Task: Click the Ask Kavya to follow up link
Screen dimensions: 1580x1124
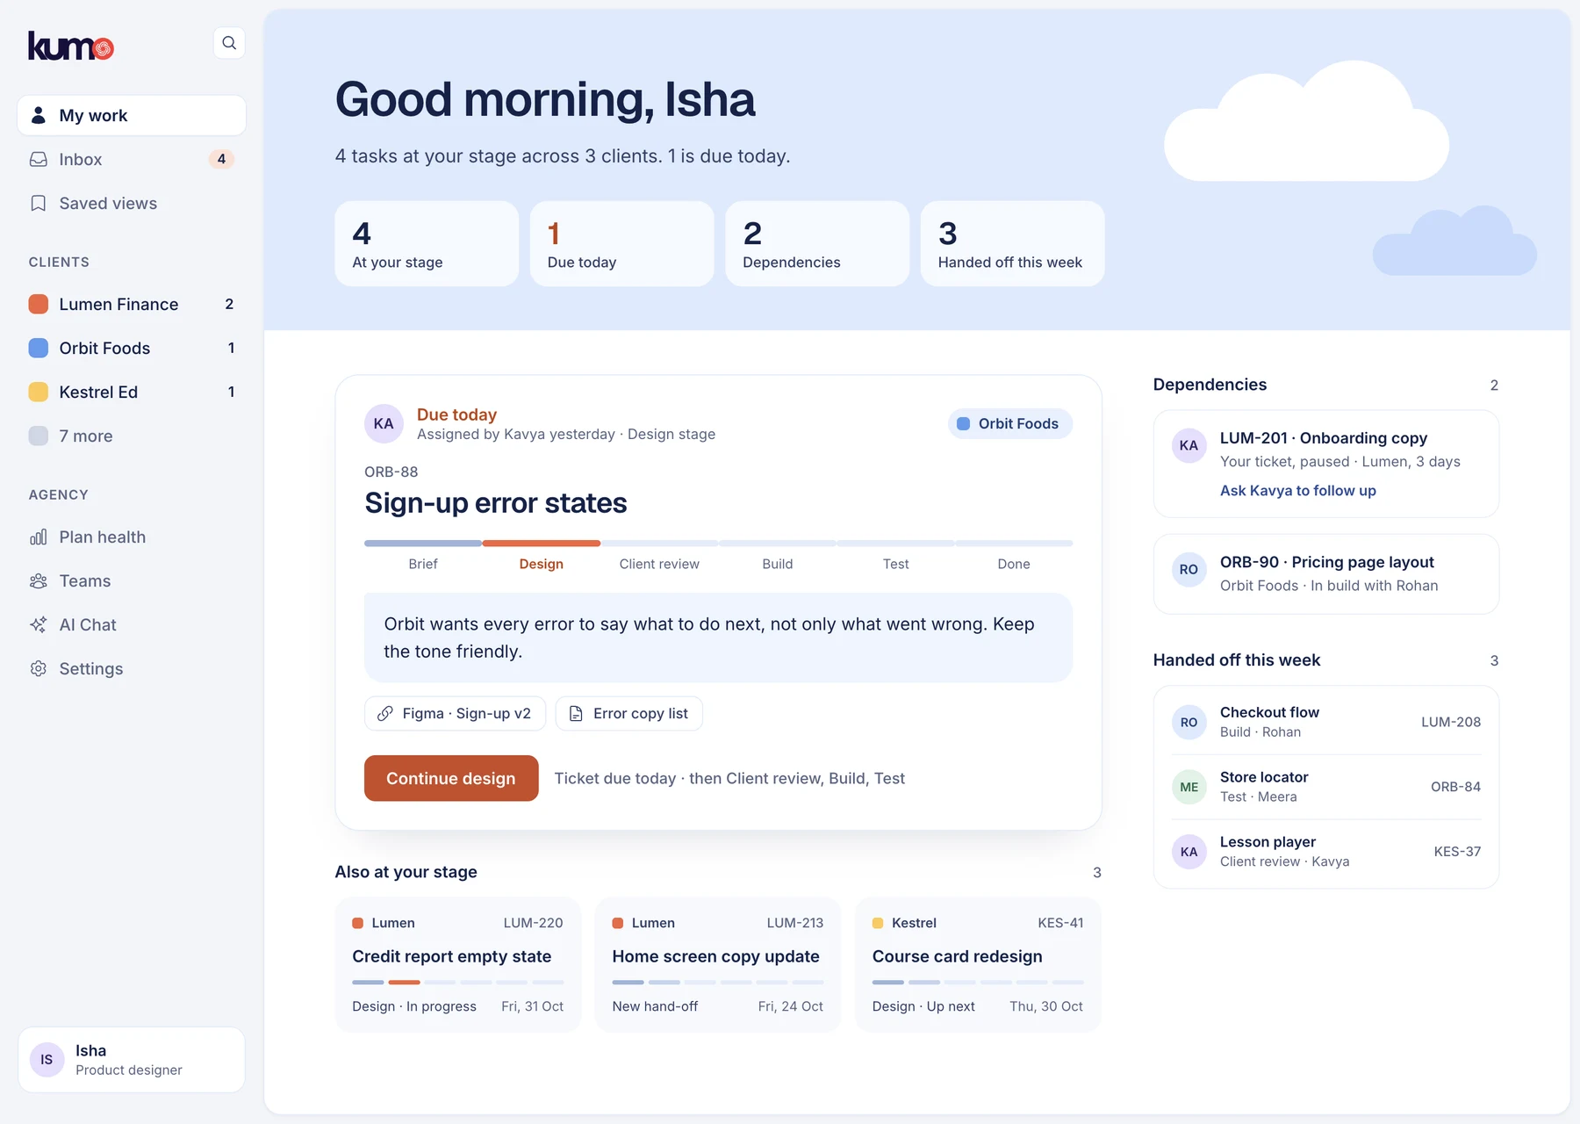Action: coord(1297,490)
